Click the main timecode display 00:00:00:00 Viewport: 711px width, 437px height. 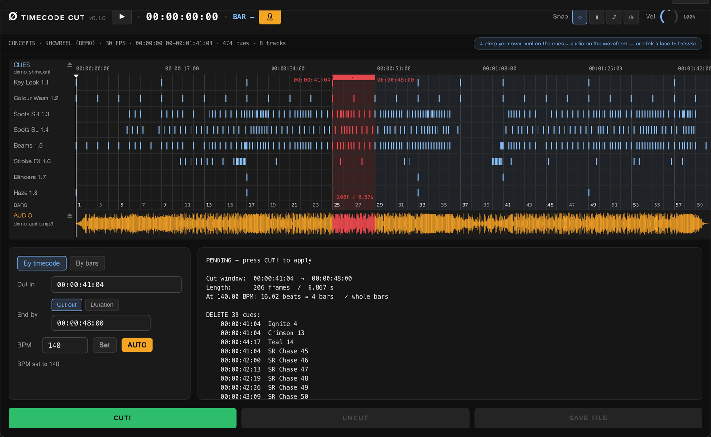click(x=182, y=17)
